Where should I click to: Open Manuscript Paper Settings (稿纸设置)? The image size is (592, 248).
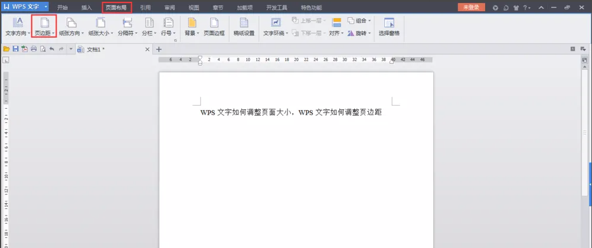point(244,27)
